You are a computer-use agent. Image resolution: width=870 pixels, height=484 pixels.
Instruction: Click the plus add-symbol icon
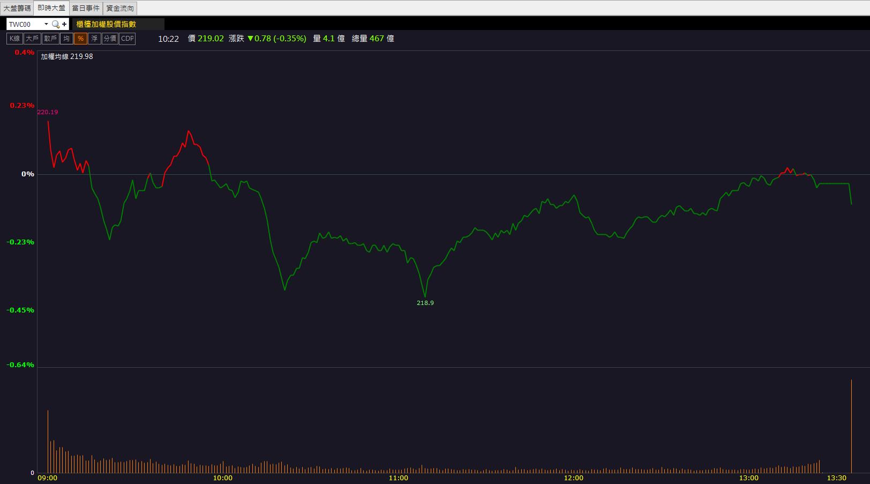65,24
